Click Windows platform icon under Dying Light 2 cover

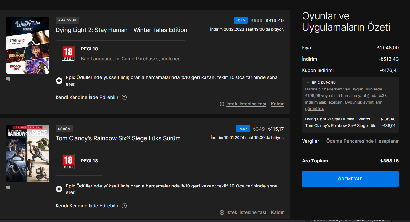pos(8,79)
